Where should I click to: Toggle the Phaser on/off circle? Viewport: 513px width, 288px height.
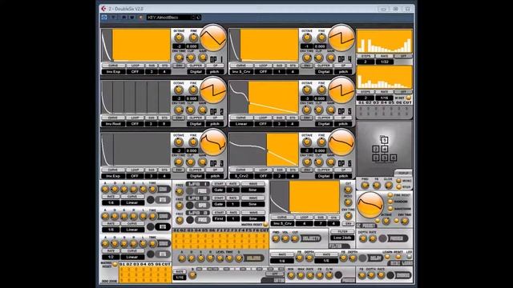[x=382, y=238]
